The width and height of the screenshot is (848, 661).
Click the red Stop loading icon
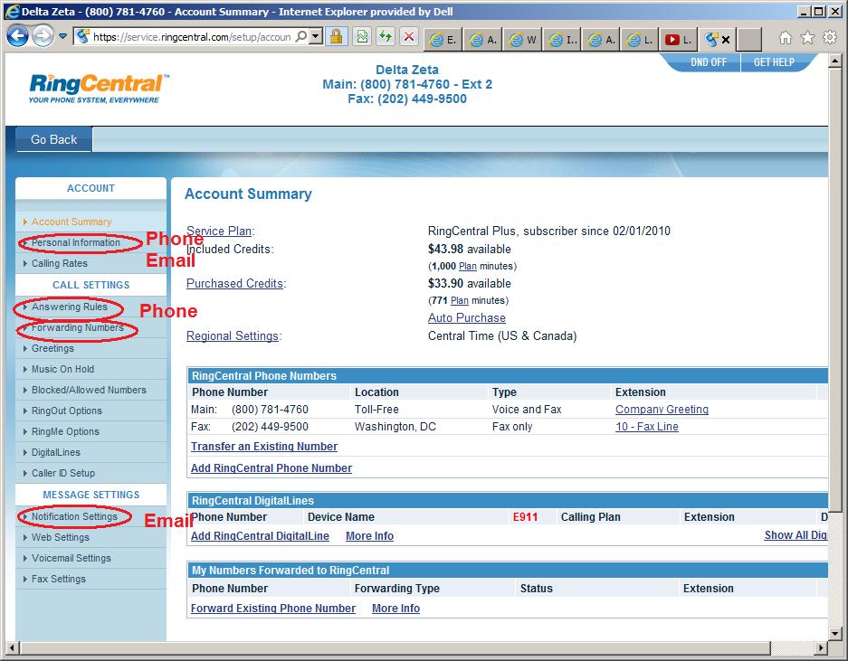[x=409, y=37]
